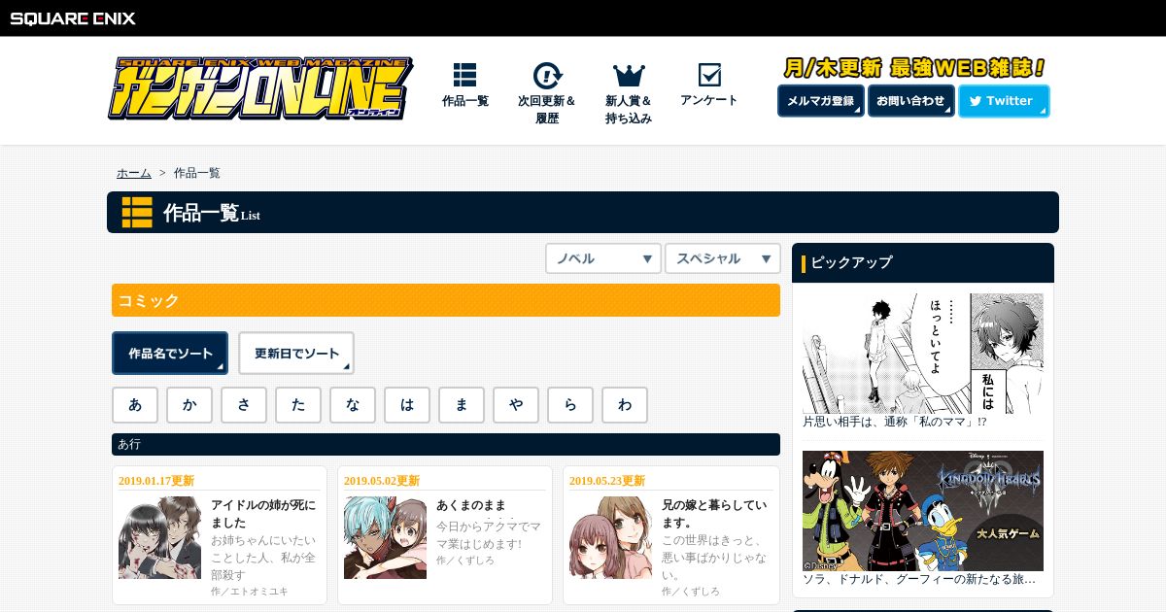Click the あ行 section bar

click(446, 444)
